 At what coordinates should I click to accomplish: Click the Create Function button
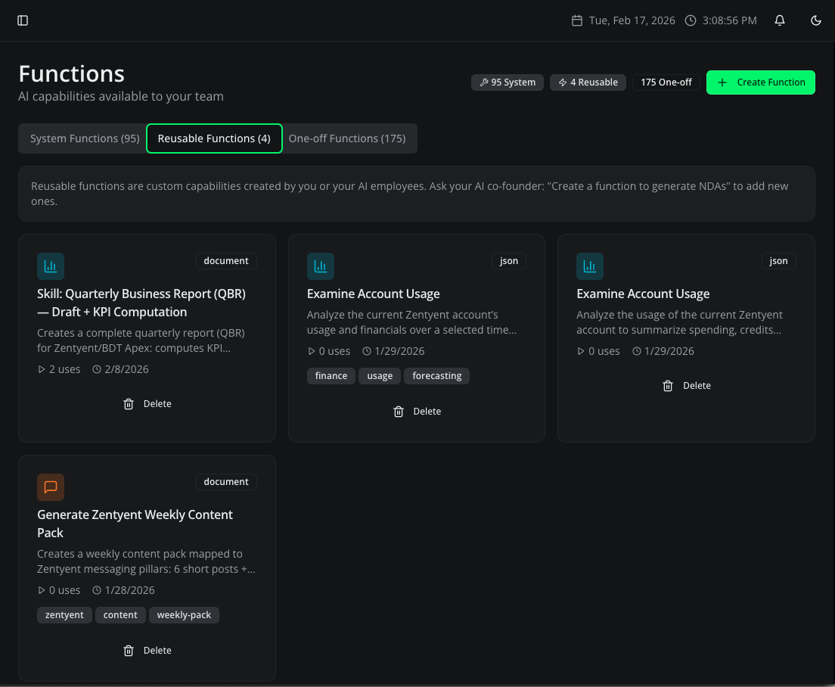point(760,82)
